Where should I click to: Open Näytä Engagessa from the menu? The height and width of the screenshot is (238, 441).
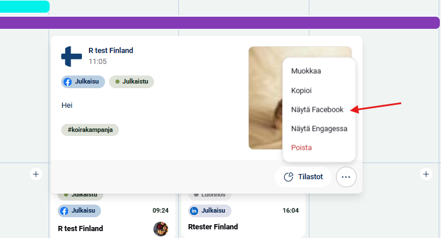coord(319,129)
